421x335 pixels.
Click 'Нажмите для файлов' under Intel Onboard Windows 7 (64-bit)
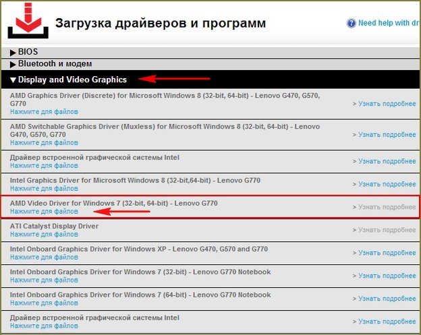44,303
